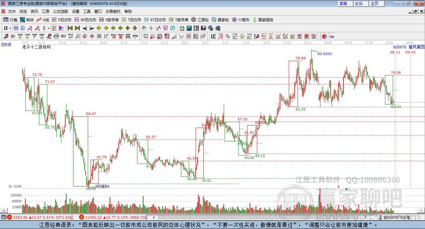Click stock code 600976 label
Image resolution: width=425 pixels, height=229 pixels.
400,47
